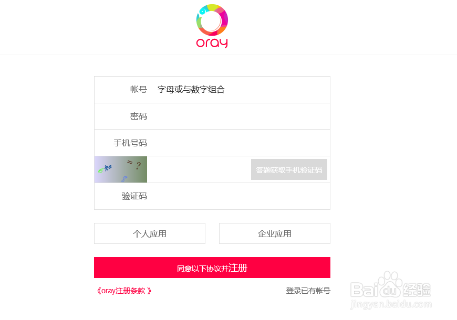The width and height of the screenshot is (457, 320).
Task: Click the 密码 password field
Action: [236, 116]
